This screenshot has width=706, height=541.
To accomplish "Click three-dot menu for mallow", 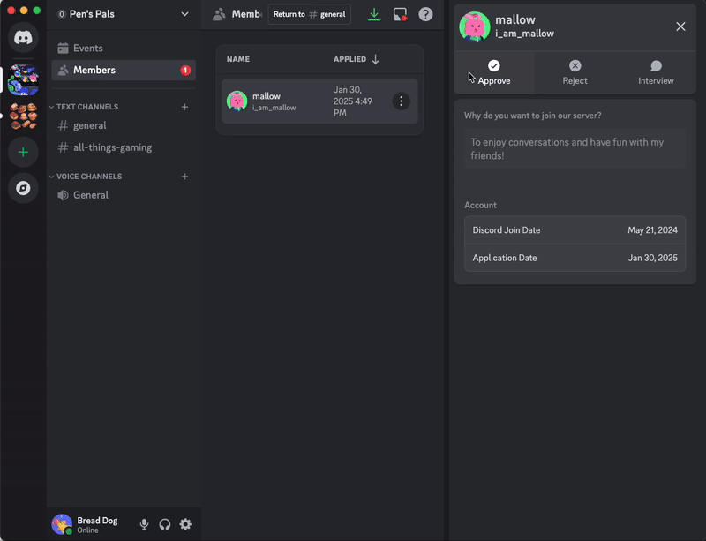I will point(401,101).
